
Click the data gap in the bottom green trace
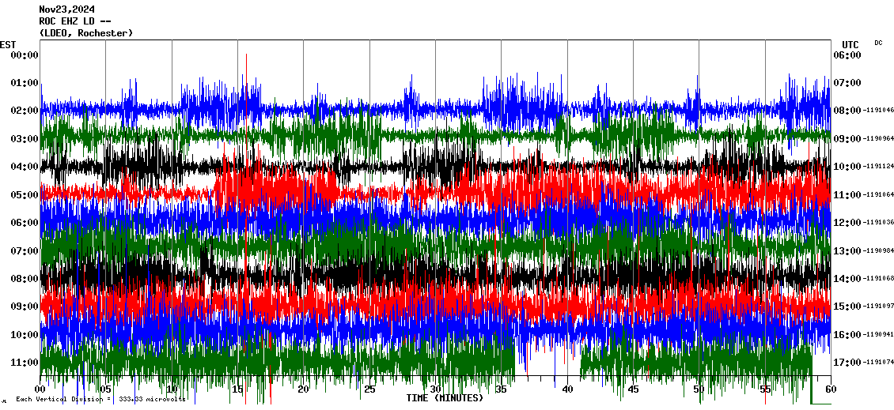click(554, 363)
